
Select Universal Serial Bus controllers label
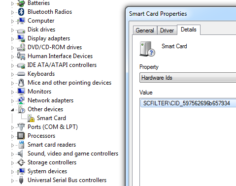(x=67, y=180)
